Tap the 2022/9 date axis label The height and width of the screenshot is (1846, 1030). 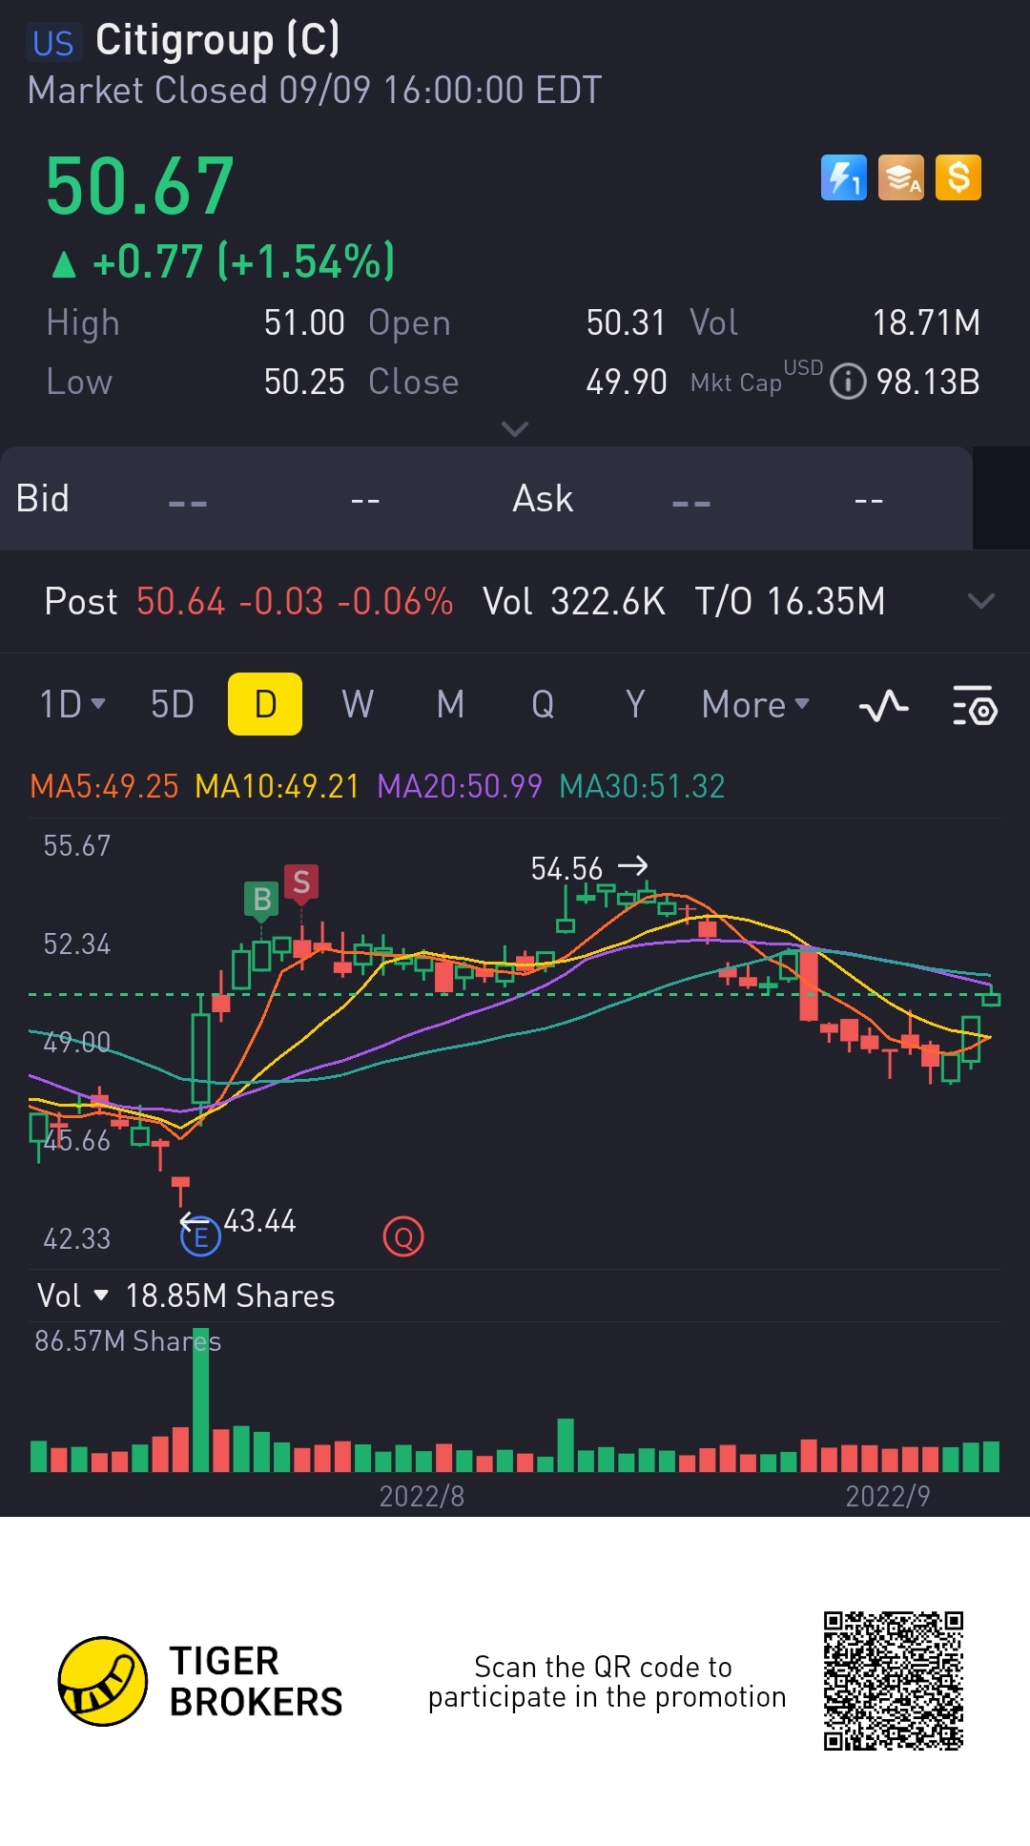point(888,1496)
